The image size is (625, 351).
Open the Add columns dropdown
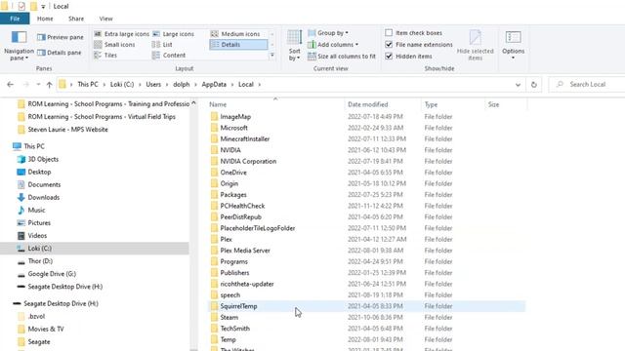[333, 45]
